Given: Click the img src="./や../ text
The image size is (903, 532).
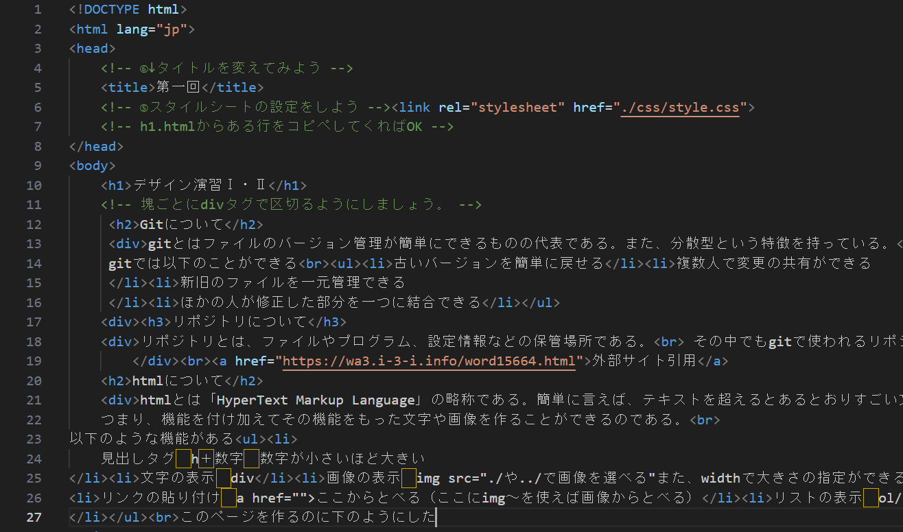Looking at the screenshot, I should coord(480,478).
